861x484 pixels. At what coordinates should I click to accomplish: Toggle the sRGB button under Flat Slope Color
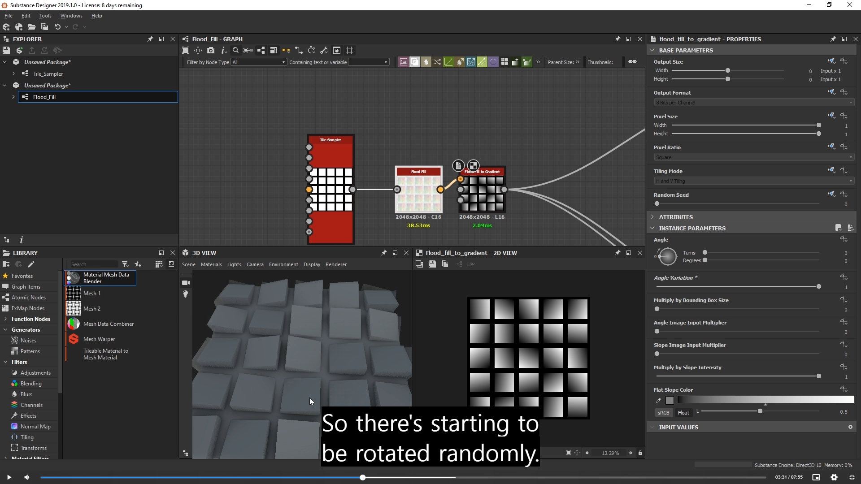tap(663, 413)
